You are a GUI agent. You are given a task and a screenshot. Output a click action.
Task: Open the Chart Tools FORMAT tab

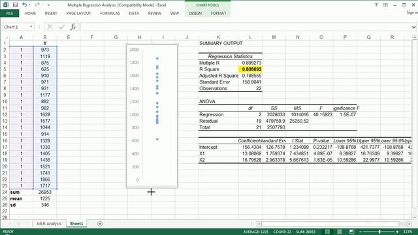tap(218, 13)
